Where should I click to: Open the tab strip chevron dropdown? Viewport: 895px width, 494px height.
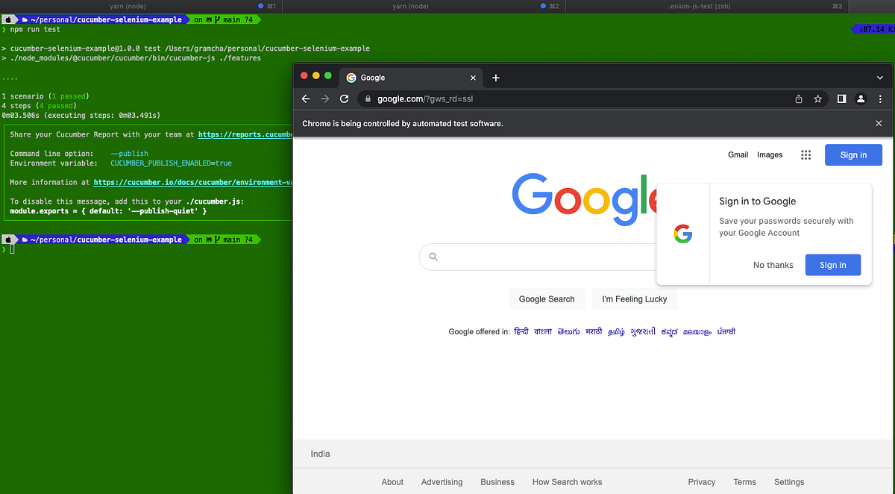[x=879, y=77]
